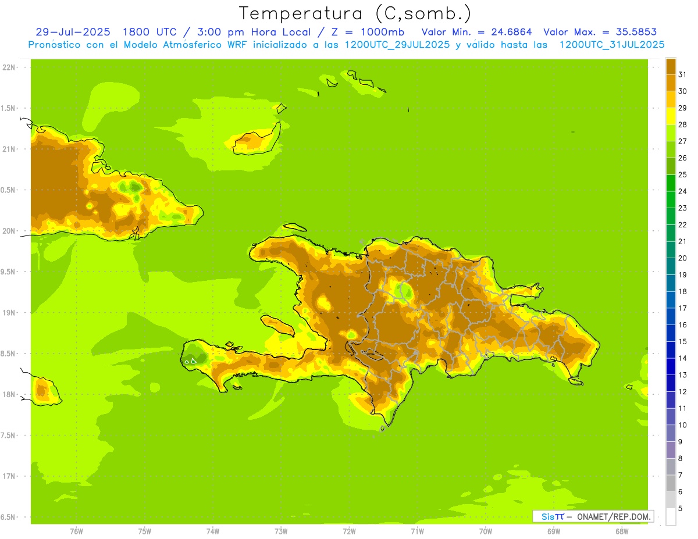Click legend value "20"
This screenshot has width=698, height=539.
[x=682, y=258]
